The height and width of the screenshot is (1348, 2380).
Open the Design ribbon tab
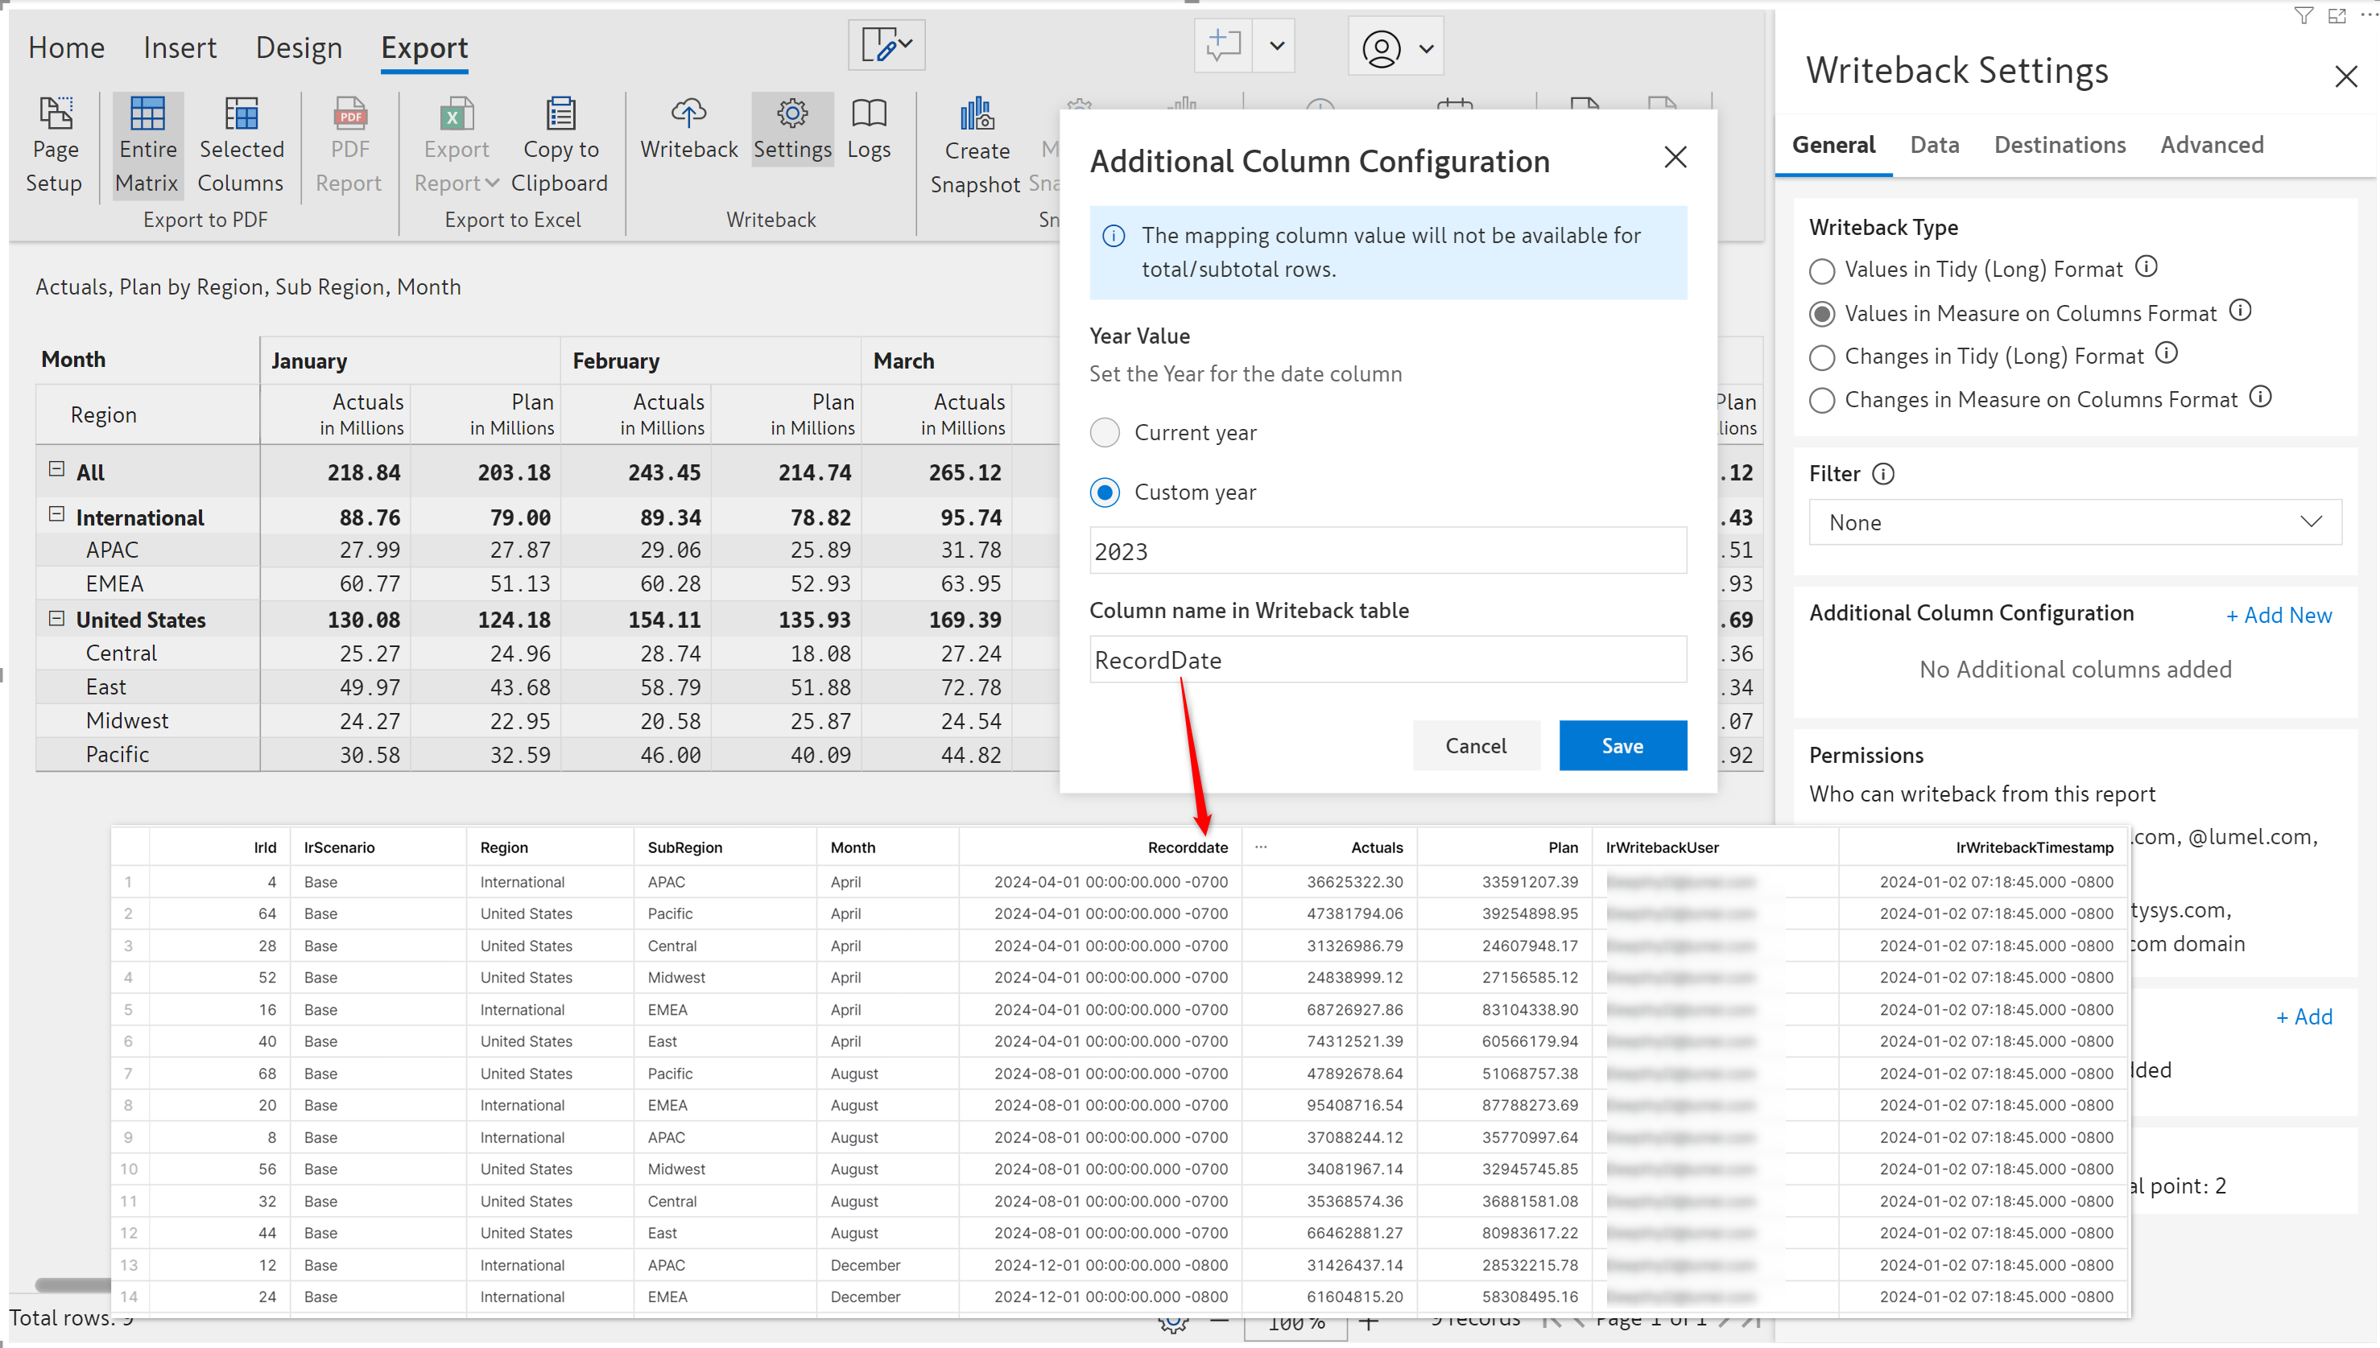(298, 48)
